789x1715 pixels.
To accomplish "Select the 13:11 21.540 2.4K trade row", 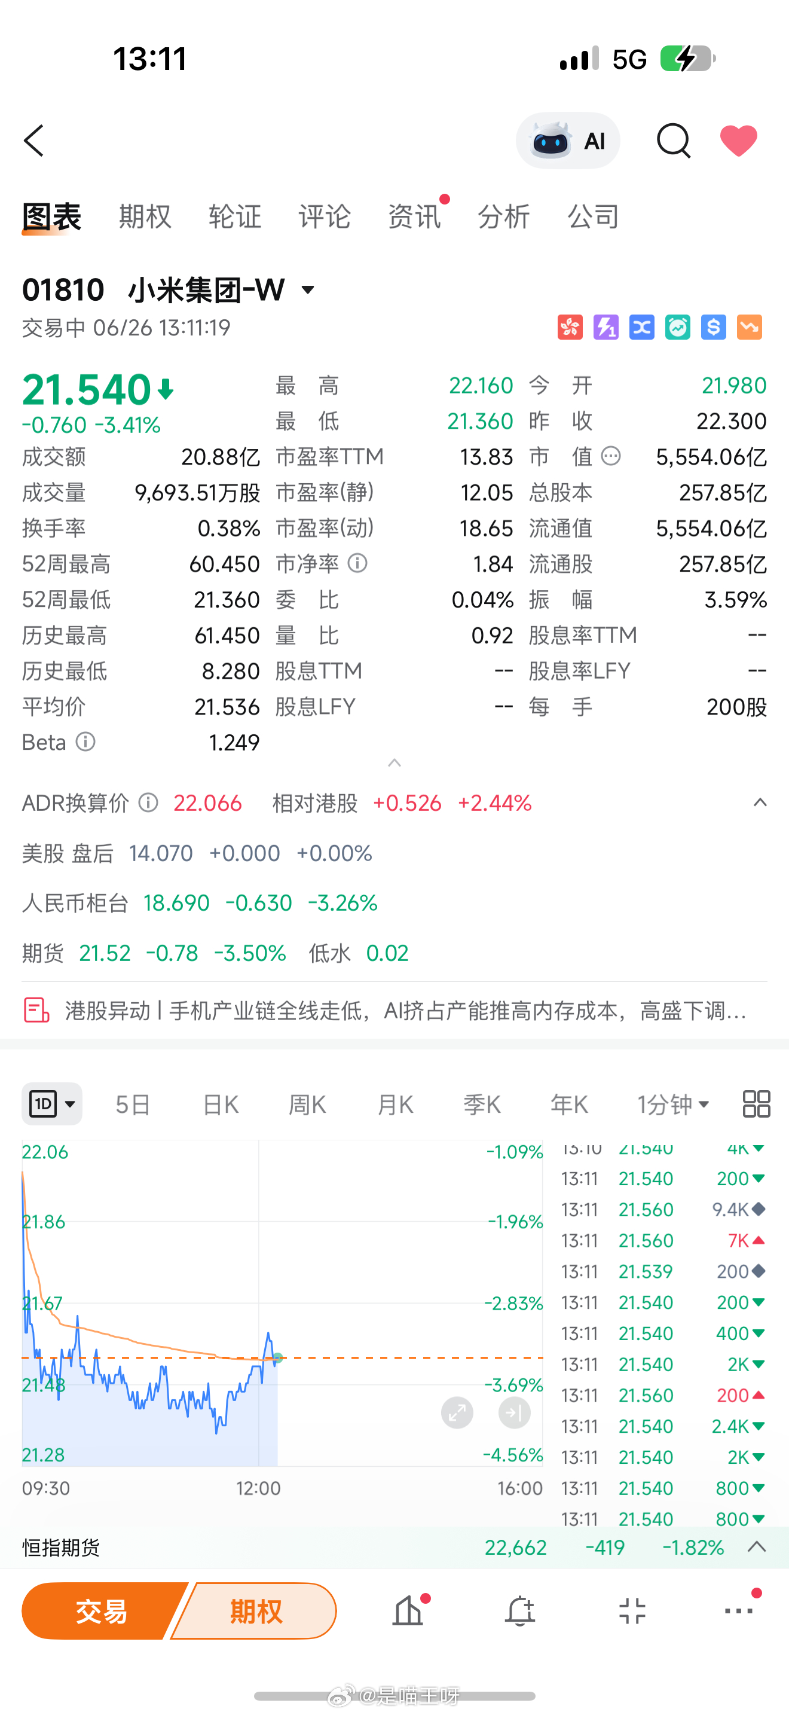I will click(x=663, y=1426).
